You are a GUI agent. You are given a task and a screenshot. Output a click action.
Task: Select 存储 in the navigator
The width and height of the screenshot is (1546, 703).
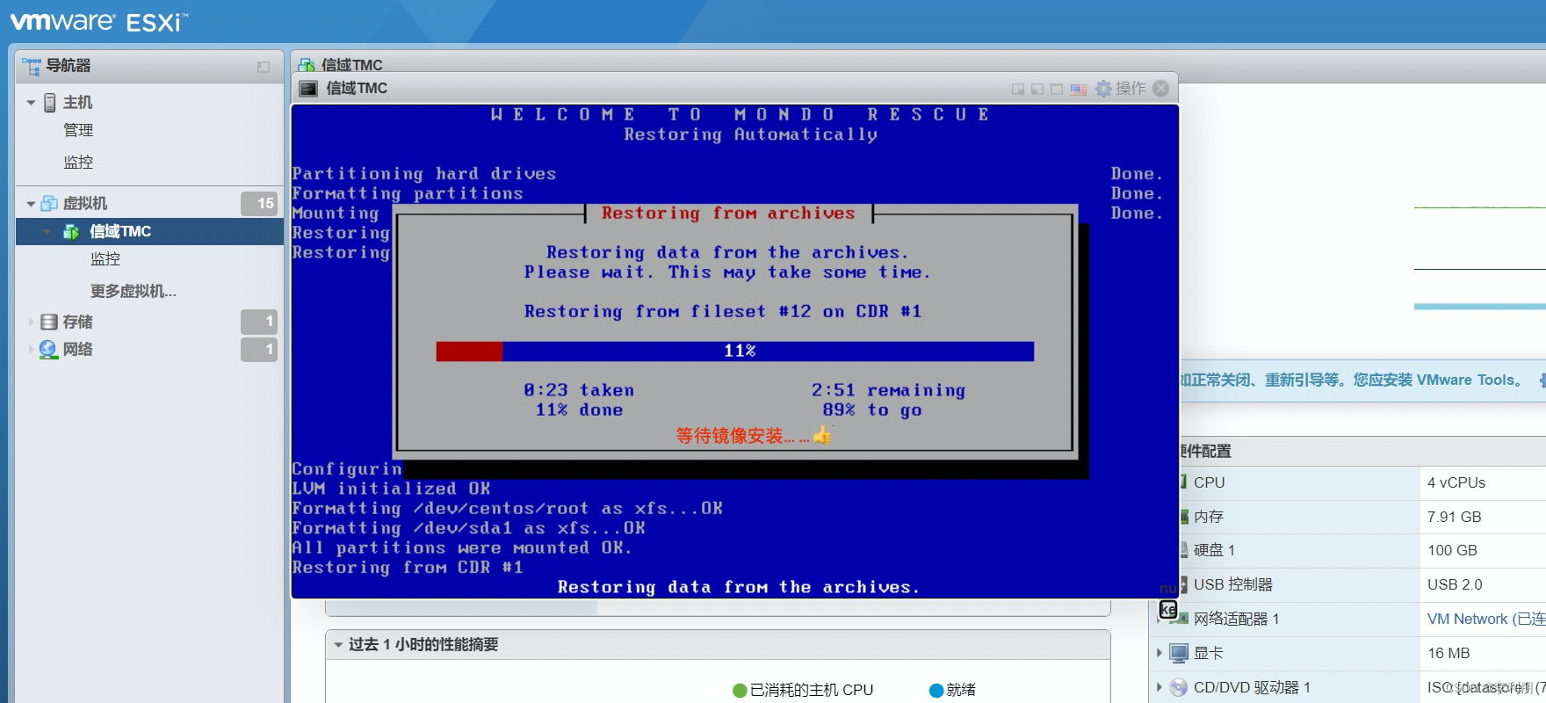point(77,322)
